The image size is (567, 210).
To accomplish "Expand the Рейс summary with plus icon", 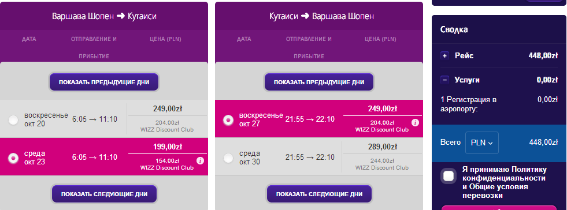I will (x=445, y=56).
